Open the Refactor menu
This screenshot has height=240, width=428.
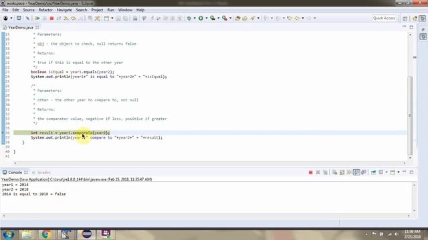(x=45, y=10)
